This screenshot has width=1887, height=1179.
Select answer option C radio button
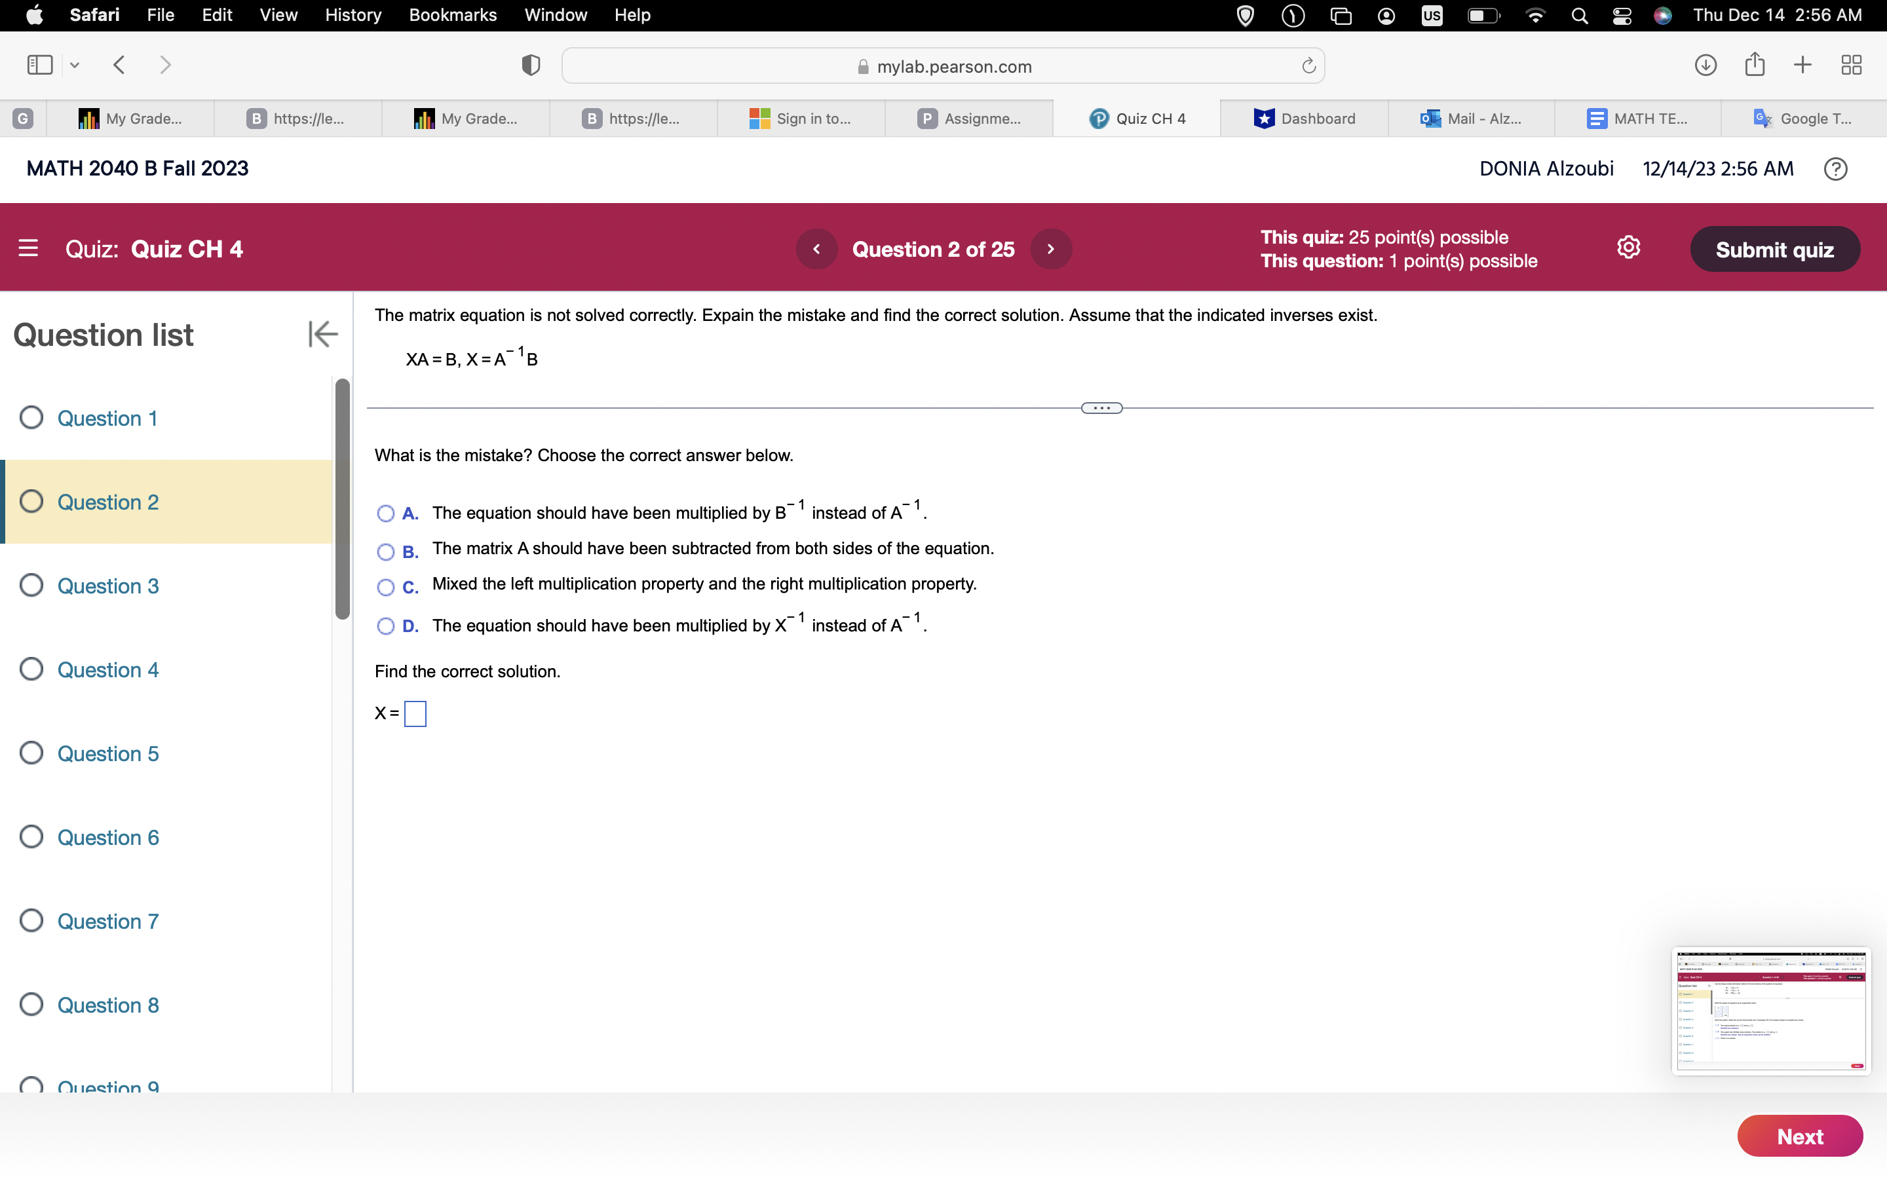(x=385, y=587)
